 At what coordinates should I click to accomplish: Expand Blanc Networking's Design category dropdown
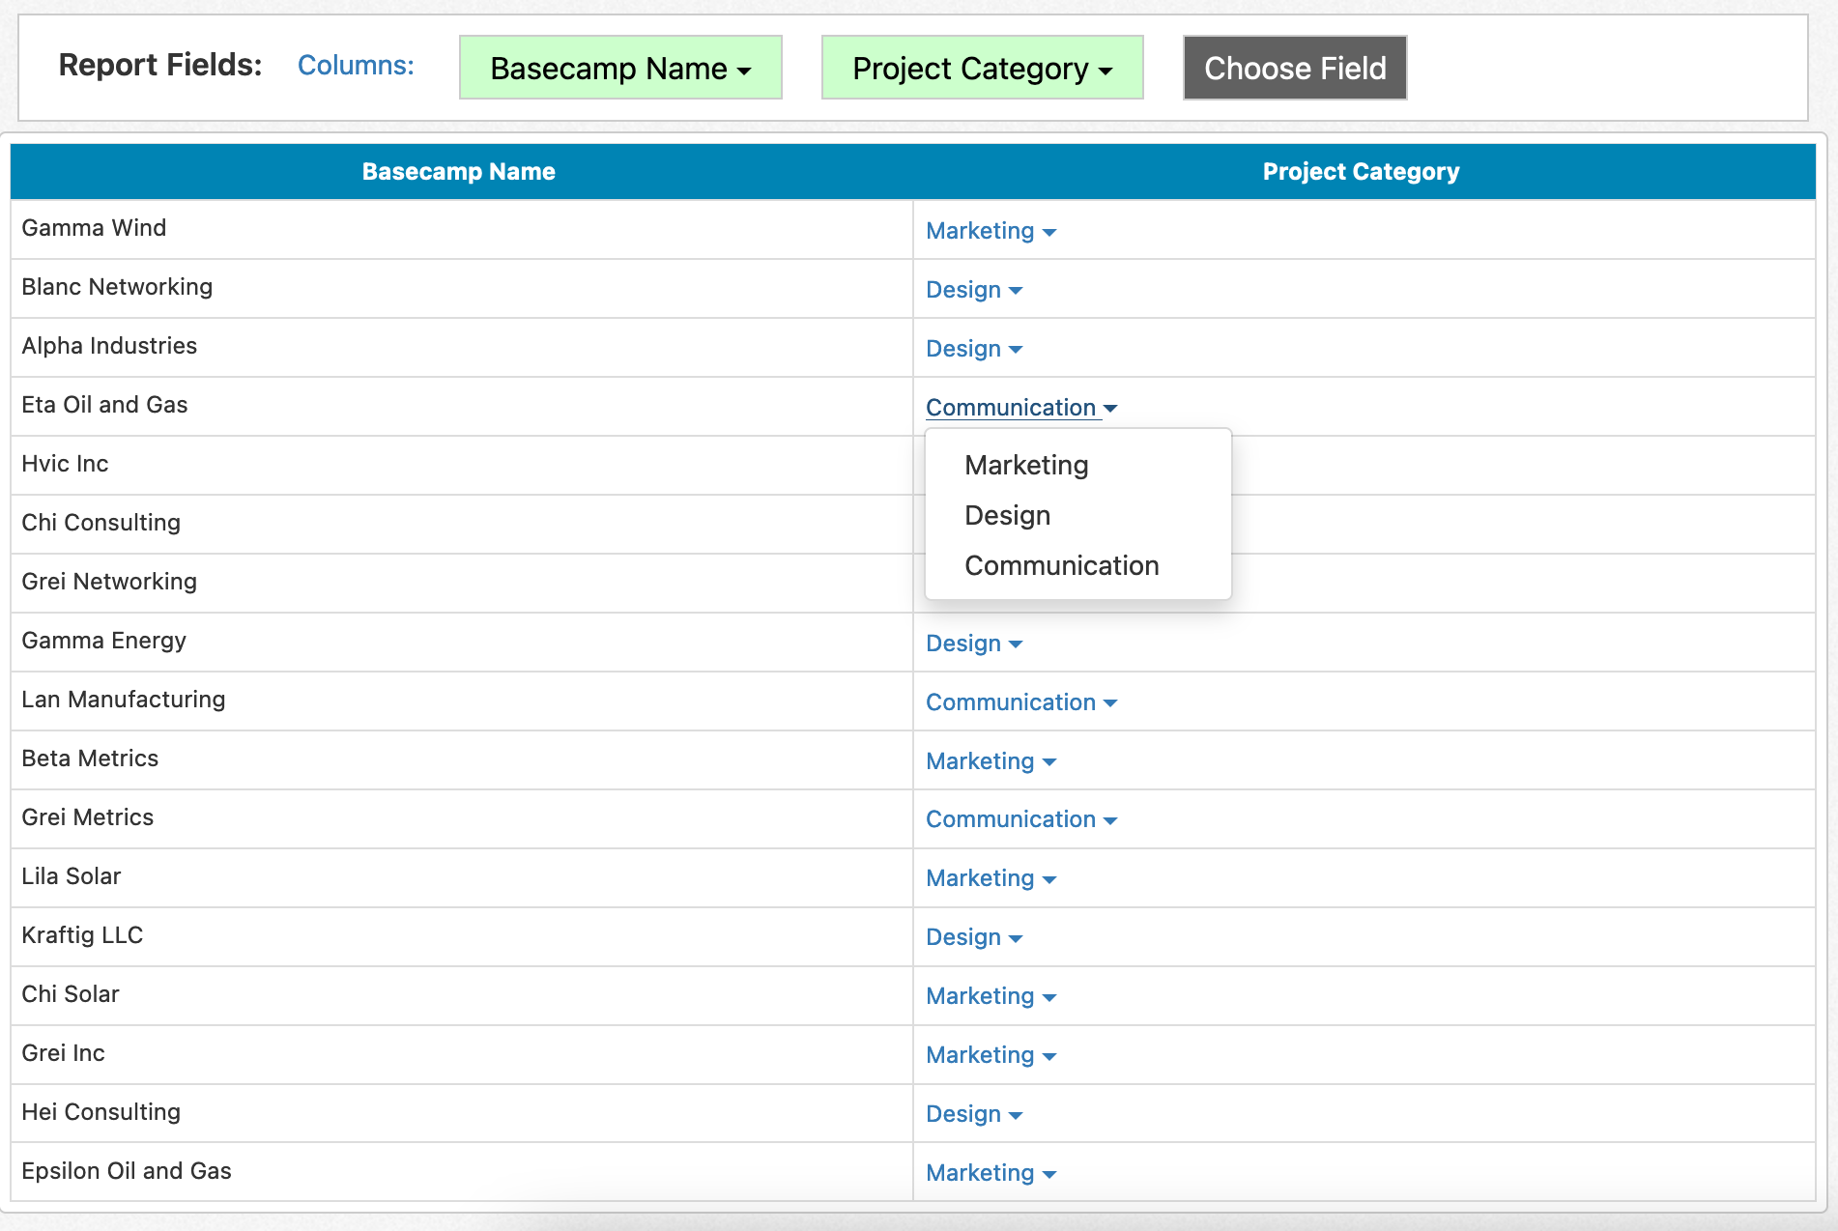click(x=973, y=291)
